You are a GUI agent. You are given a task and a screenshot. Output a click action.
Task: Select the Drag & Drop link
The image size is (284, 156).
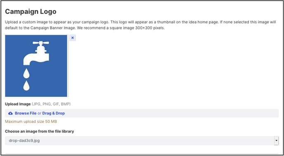coord(53,113)
